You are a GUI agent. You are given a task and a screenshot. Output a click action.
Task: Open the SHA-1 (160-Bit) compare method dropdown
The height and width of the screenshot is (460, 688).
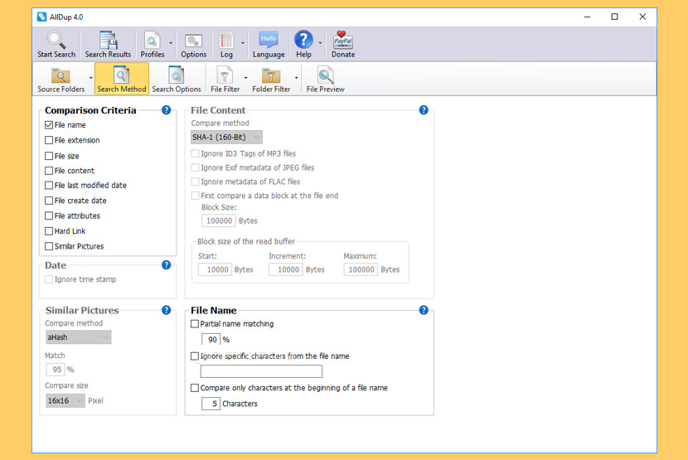pyautogui.click(x=226, y=138)
